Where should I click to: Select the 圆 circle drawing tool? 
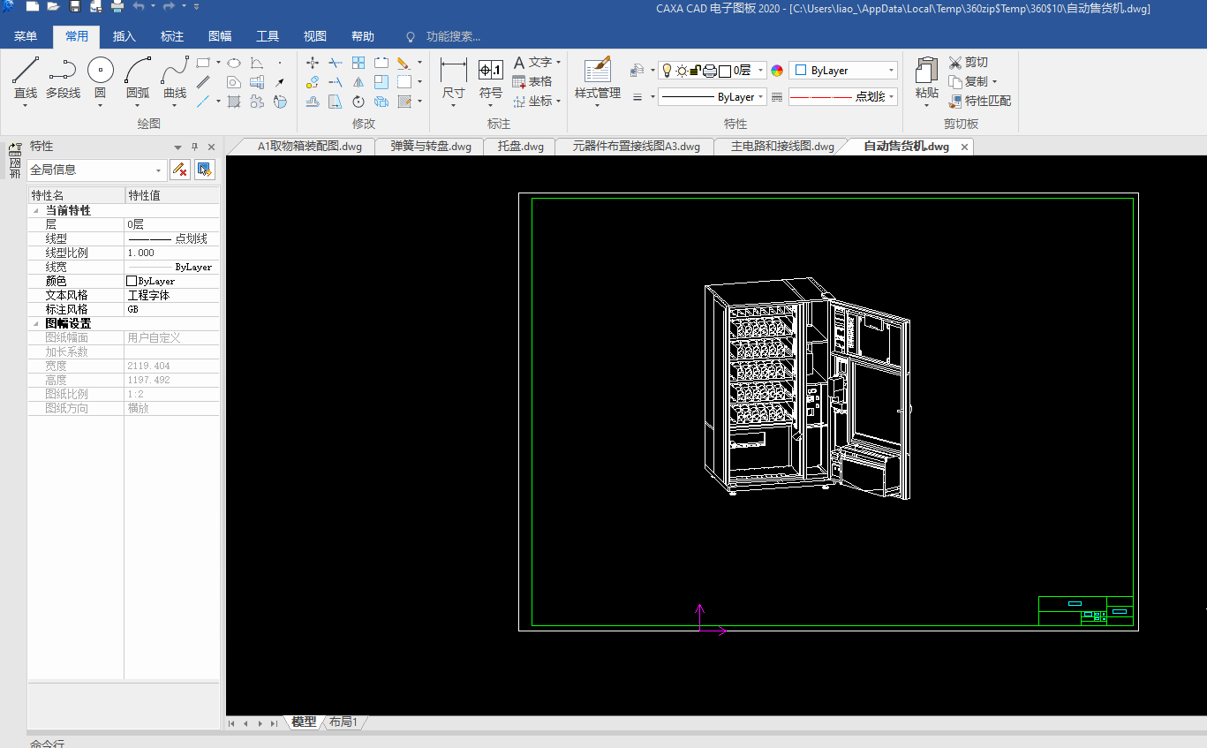tap(100, 72)
